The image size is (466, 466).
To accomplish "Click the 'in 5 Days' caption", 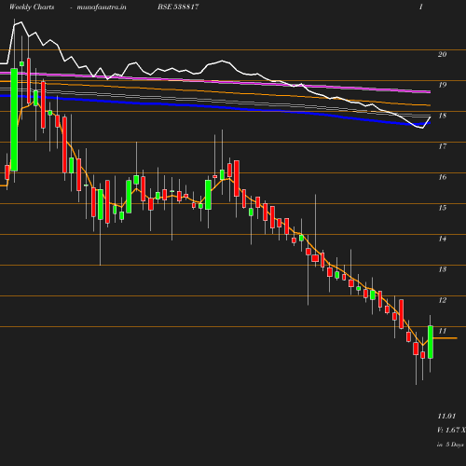I will coord(450,445).
